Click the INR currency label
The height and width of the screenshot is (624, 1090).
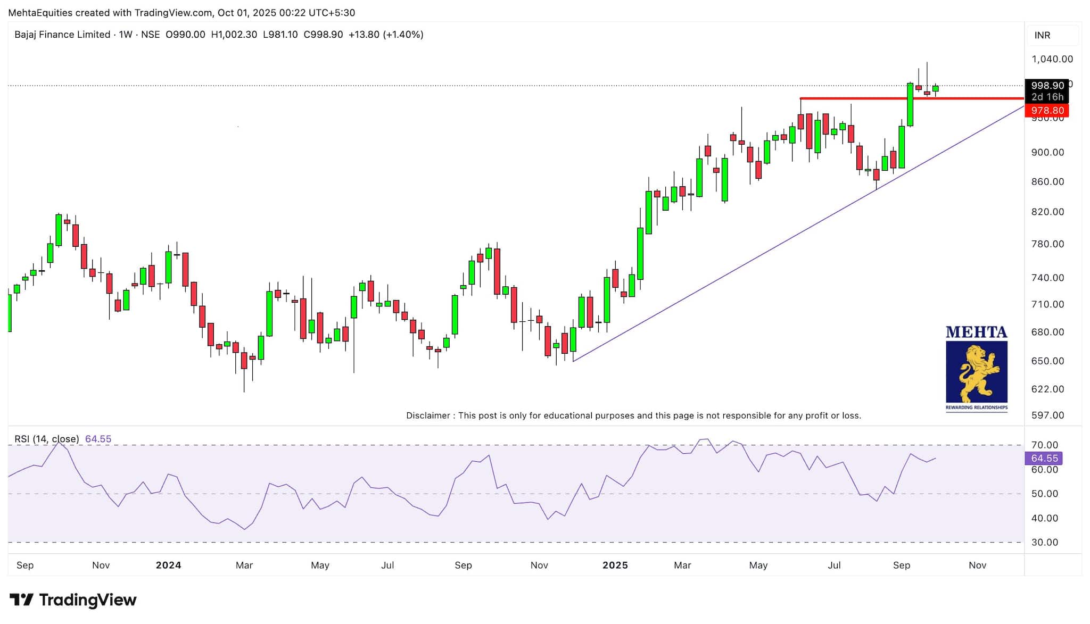(1042, 35)
